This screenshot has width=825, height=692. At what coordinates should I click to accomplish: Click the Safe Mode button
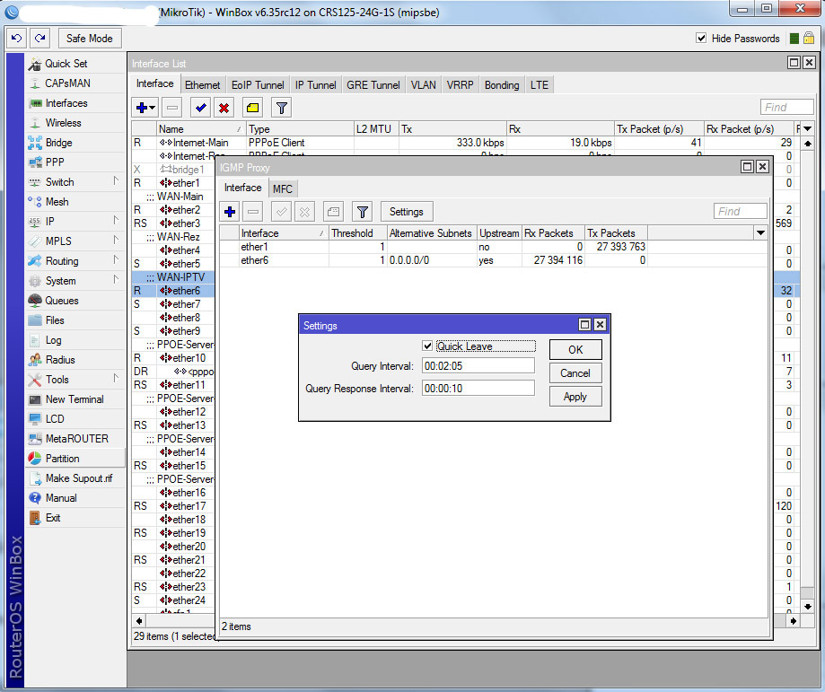90,39
